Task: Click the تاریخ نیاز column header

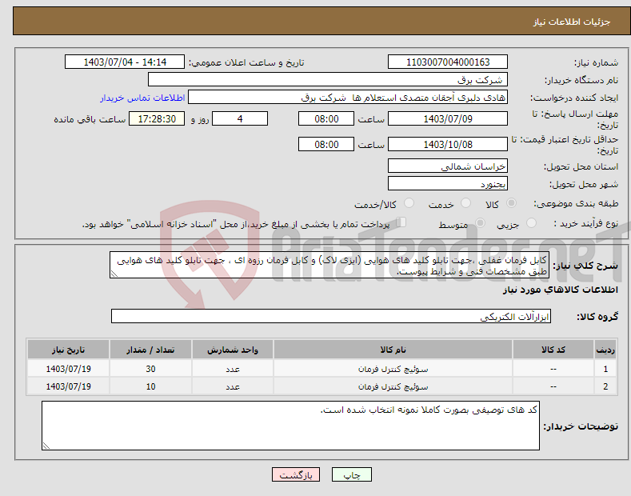Action: pos(69,350)
